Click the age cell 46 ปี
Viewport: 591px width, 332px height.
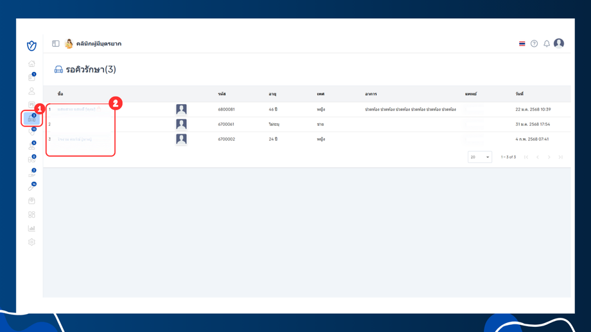(x=273, y=109)
